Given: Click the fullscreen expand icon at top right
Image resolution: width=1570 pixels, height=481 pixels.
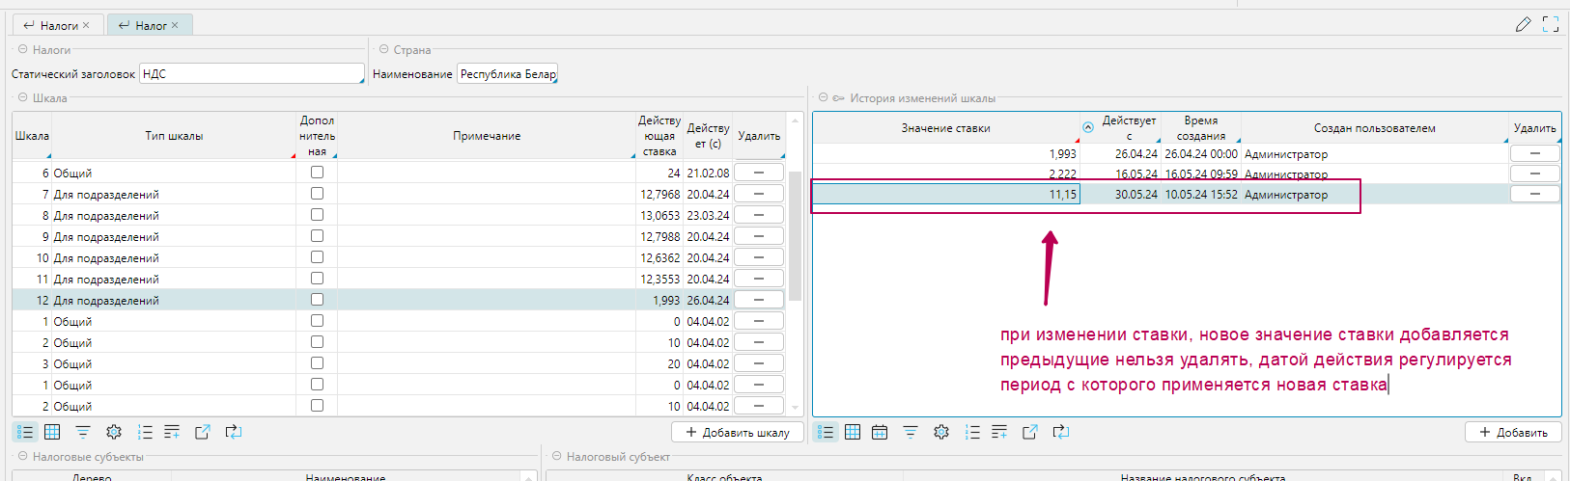Looking at the screenshot, I should pyautogui.click(x=1551, y=25).
